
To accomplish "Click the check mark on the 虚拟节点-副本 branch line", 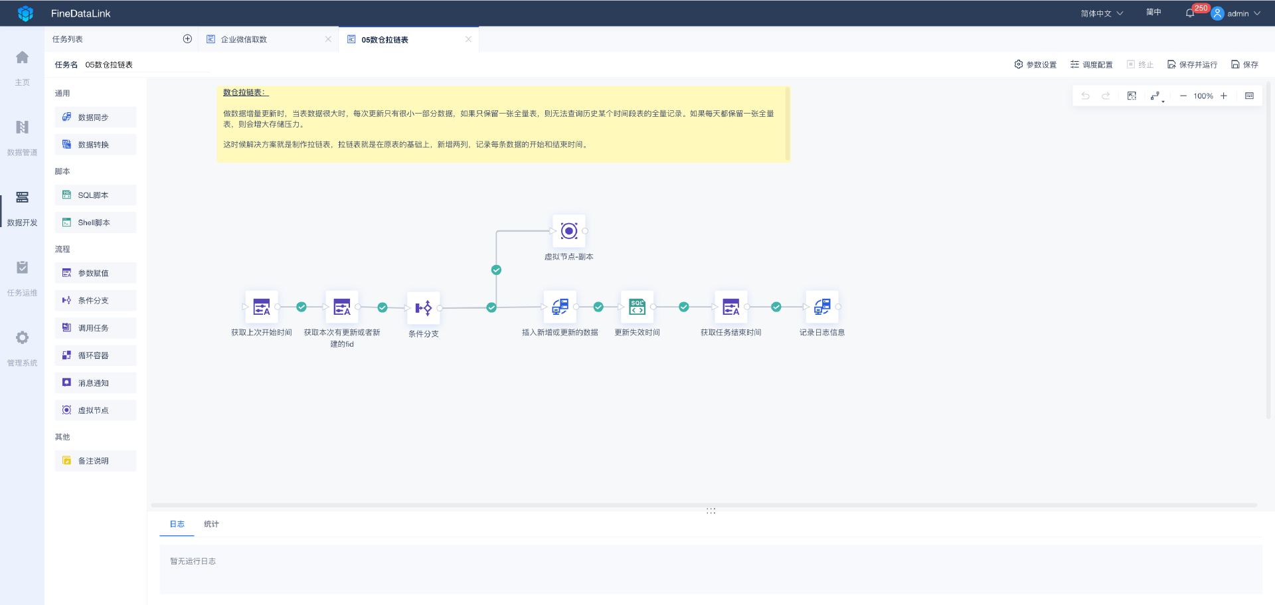I will coord(496,270).
